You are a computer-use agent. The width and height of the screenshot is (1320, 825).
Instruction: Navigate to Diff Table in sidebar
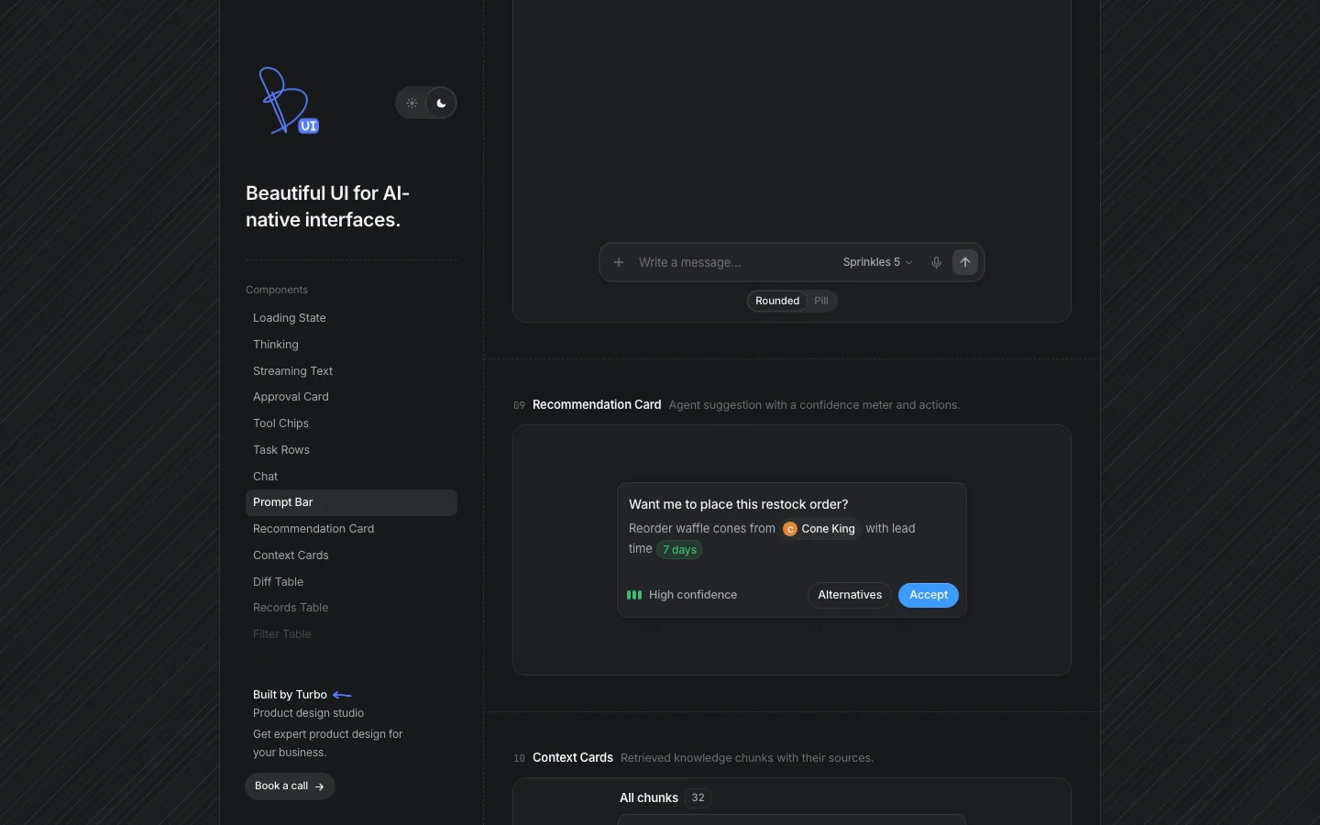point(351,582)
